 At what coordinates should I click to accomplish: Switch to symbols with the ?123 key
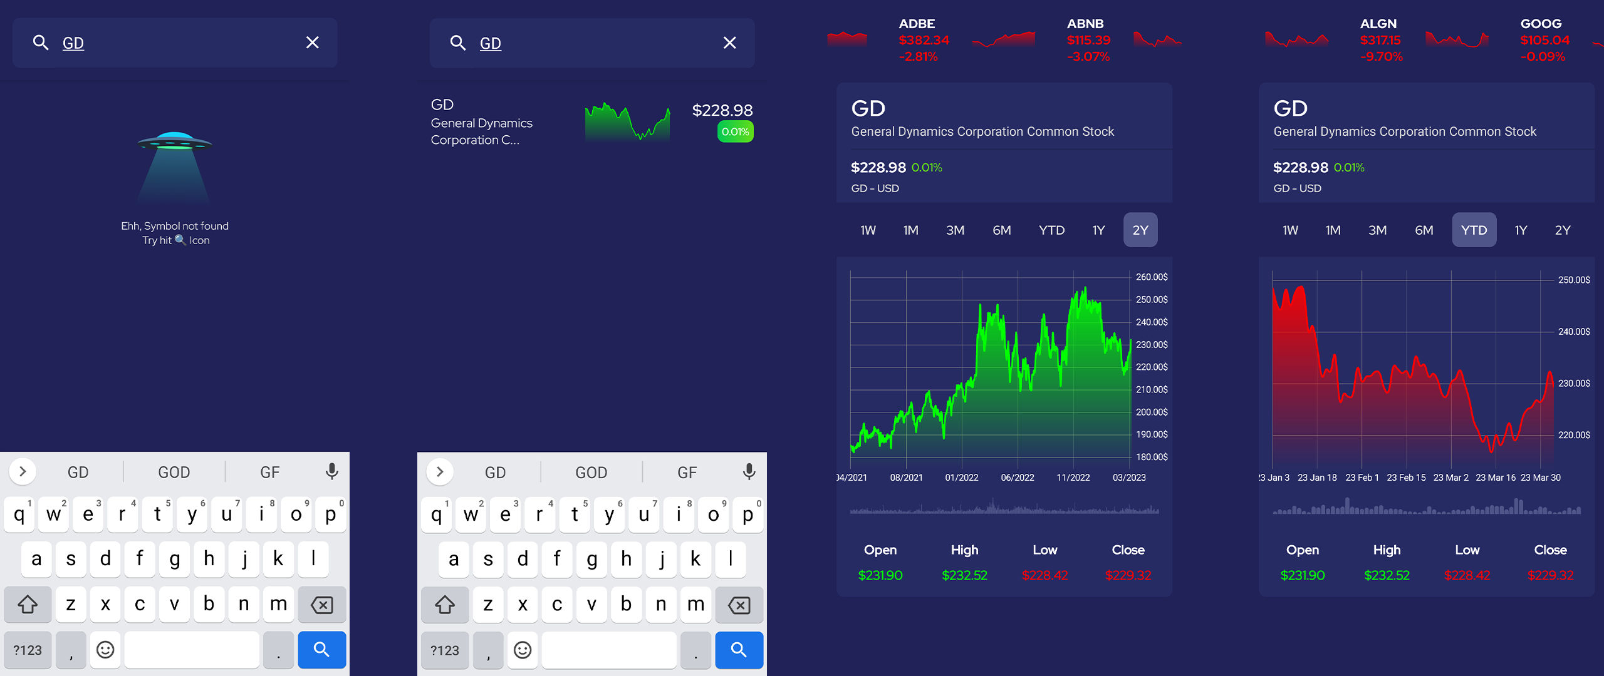(28, 650)
